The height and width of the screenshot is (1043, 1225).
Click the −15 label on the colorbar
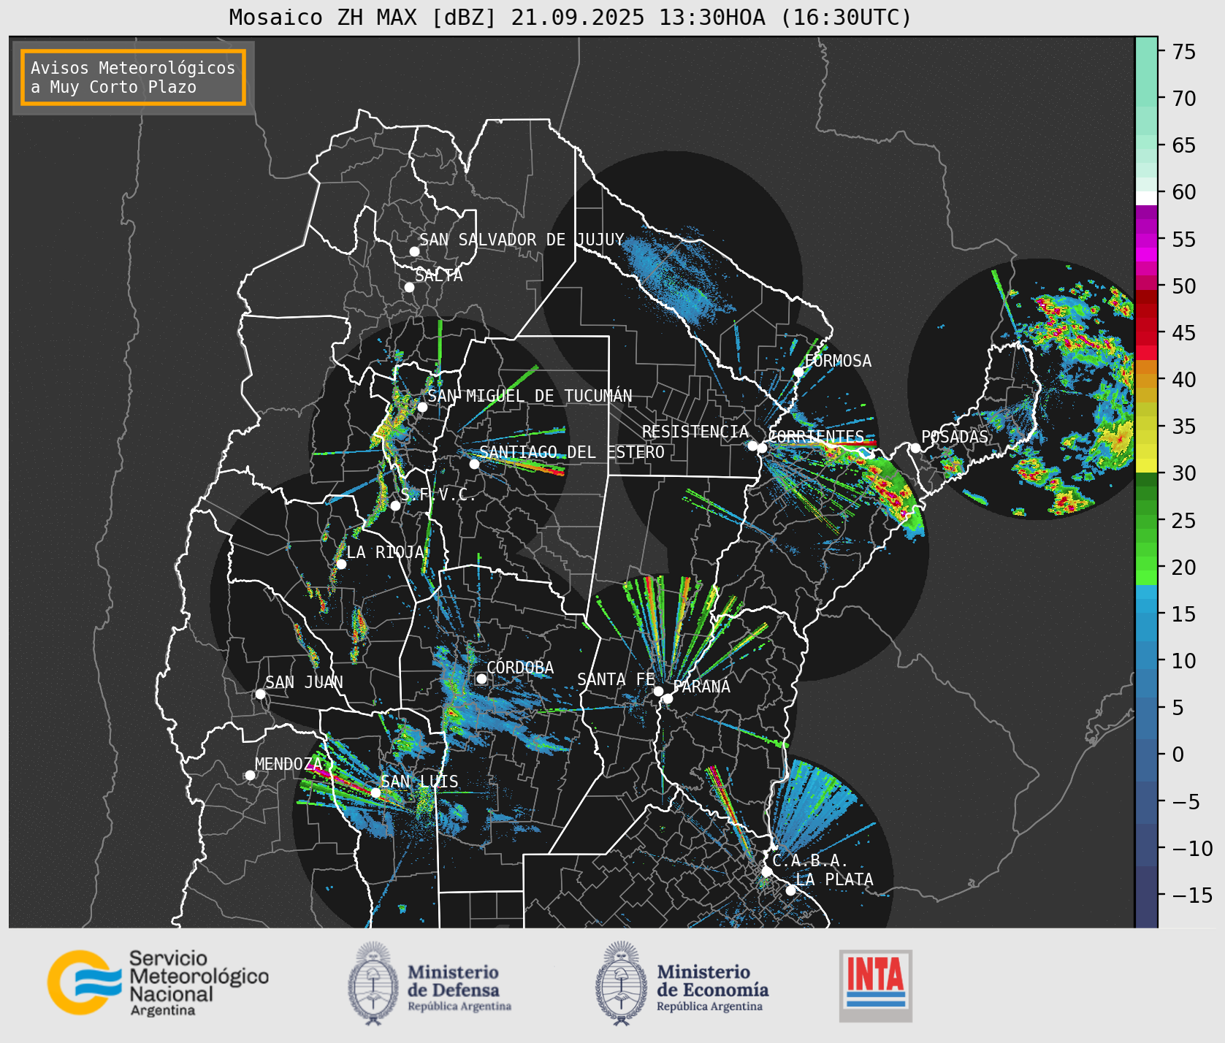click(x=1192, y=895)
